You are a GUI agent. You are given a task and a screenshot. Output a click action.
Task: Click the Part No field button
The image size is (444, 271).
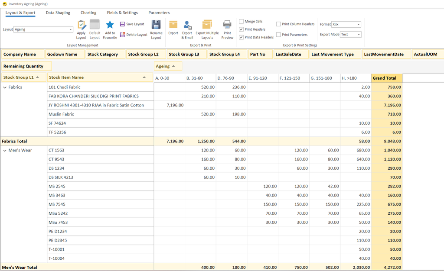tap(261, 54)
